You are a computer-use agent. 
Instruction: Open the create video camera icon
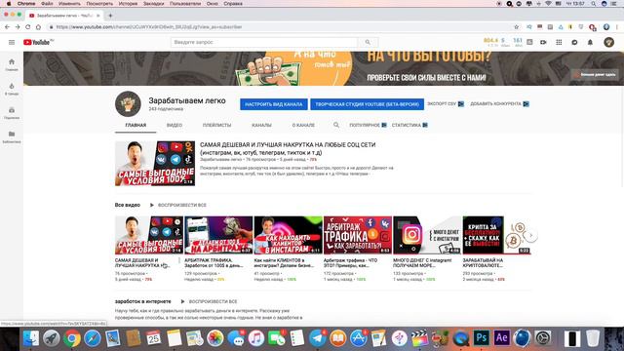click(543, 42)
